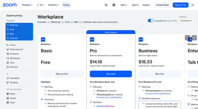Screen dimensions: 198x109
Task: Click the Workplace page heading
Action: pyautogui.click(x=50, y=17)
